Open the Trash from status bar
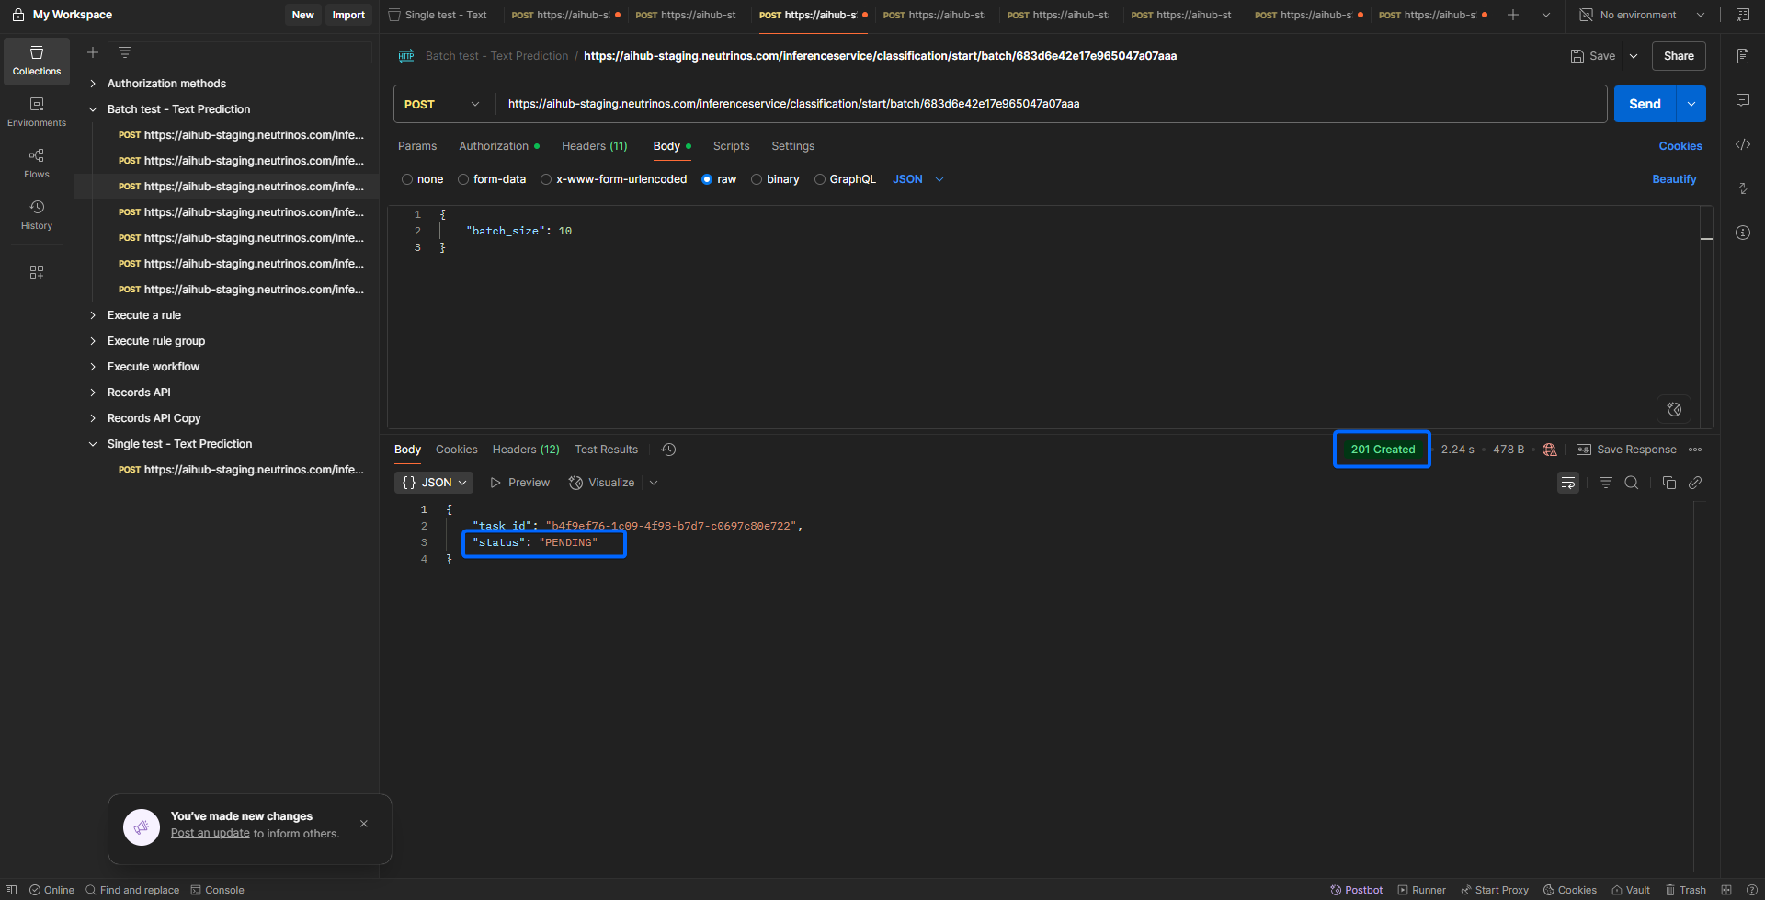1765x900 pixels. (1686, 890)
